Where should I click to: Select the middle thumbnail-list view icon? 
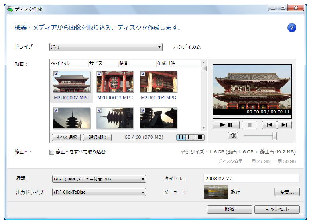click(190, 137)
